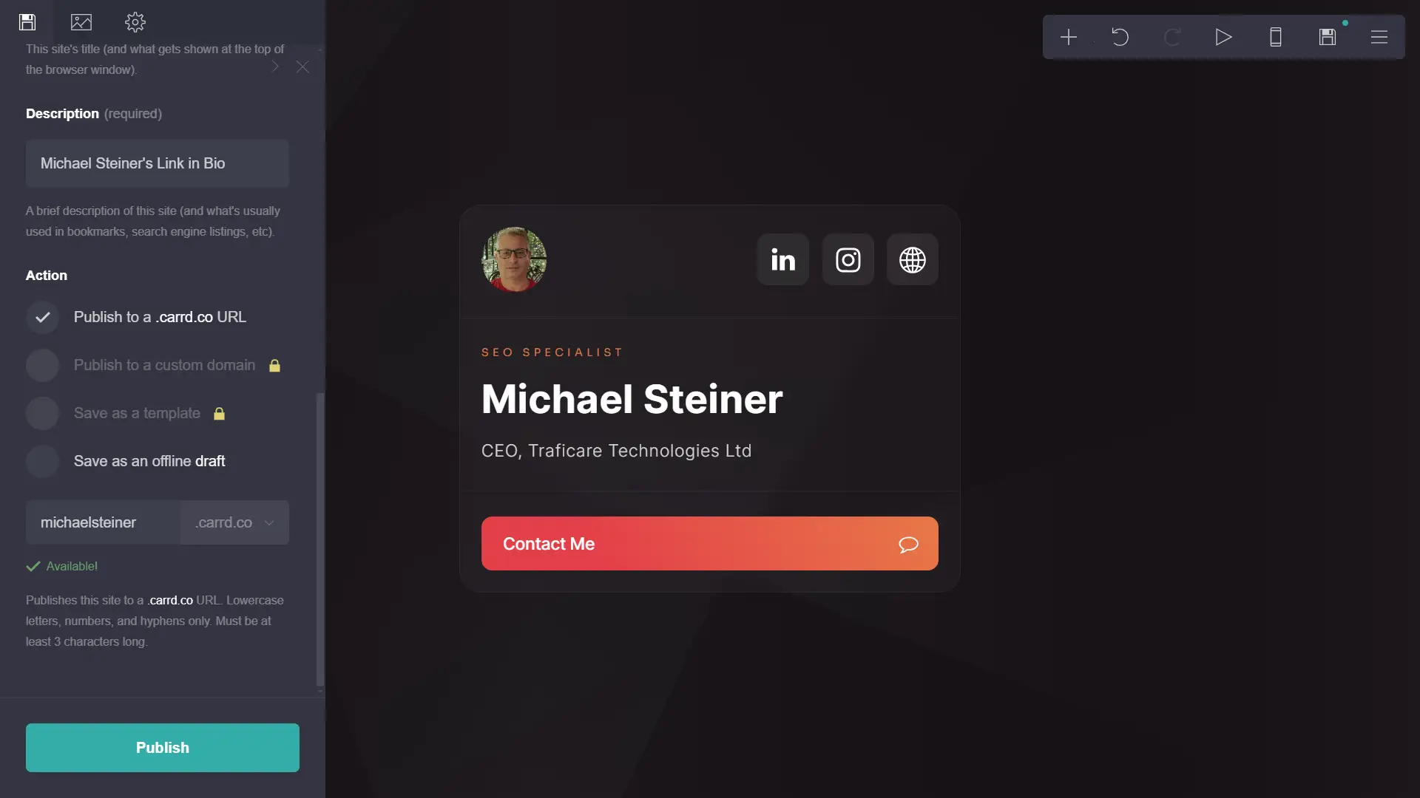Click the Contact Me button
The height and width of the screenshot is (798, 1420).
point(709,543)
